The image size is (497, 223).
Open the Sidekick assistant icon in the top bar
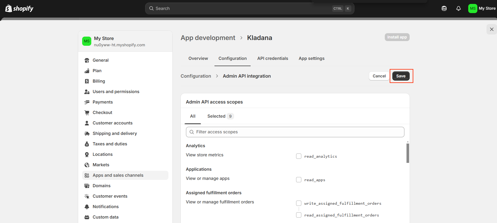pyautogui.click(x=444, y=8)
